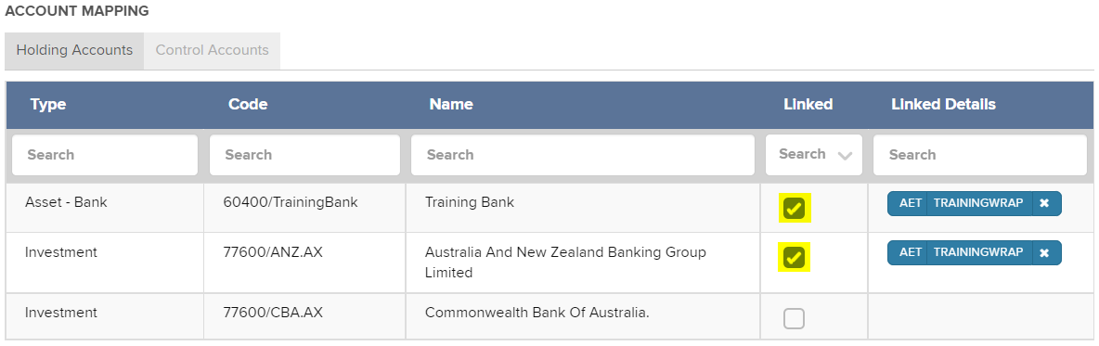Image resolution: width=1099 pixels, height=346 pixels.
Task: Sort by the Name column header
Action: pyautogui.click(x=451, y=105)
